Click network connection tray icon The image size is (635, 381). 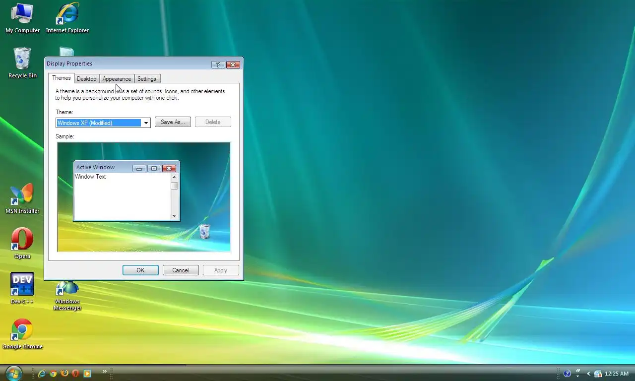(598, 374)
